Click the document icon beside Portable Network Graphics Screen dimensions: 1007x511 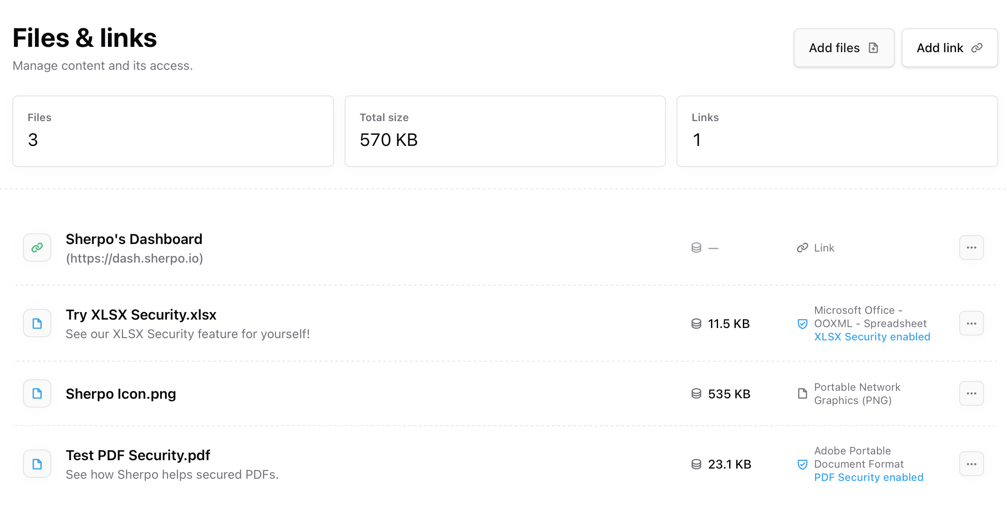[802, 394]
